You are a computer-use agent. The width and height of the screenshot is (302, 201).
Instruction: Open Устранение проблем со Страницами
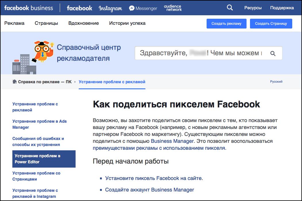point(36,176)
